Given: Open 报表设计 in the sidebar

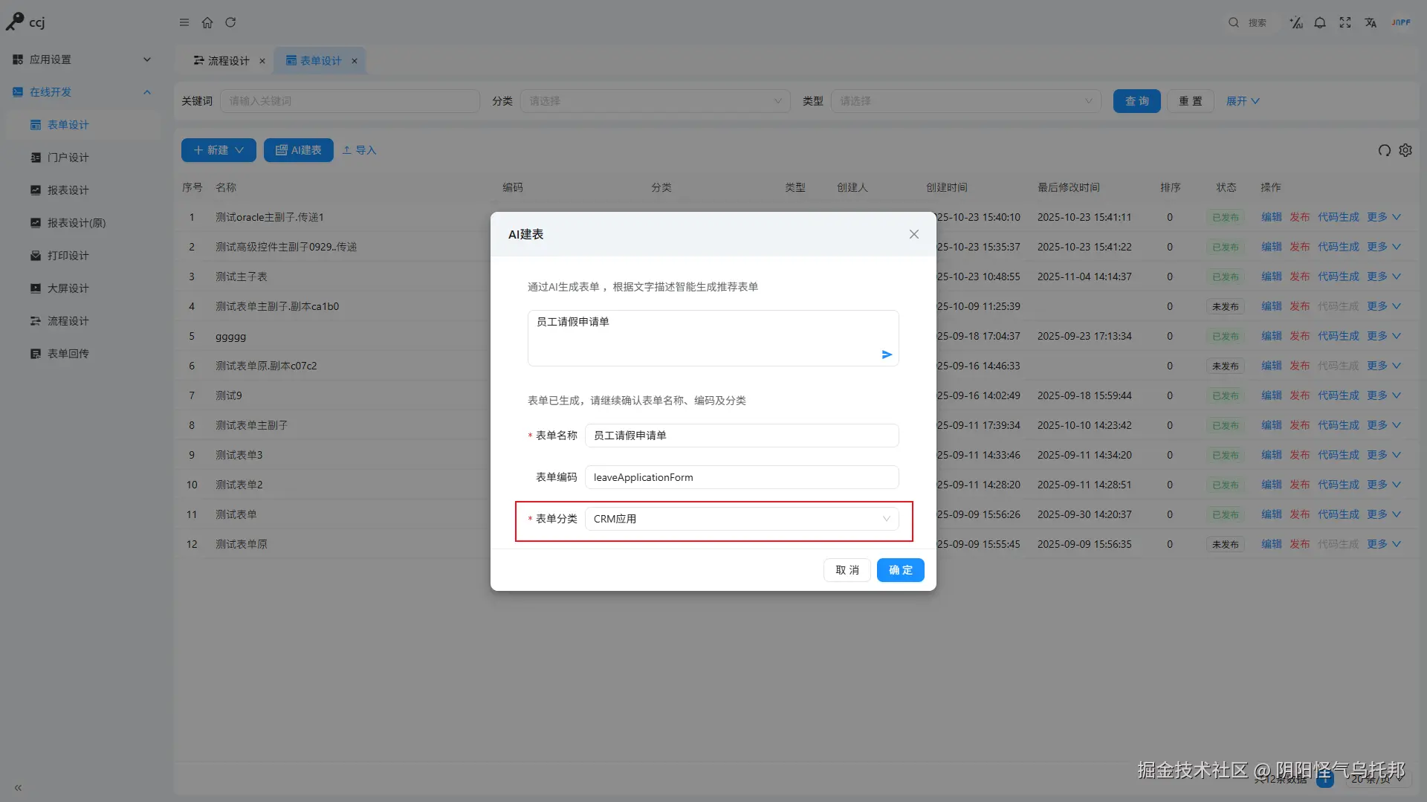Looking at the screenshot, I should click(83, 190).
